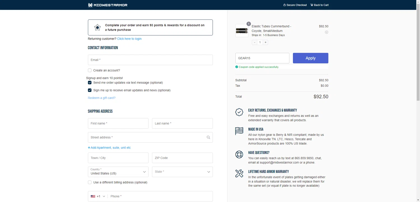Click the item quantity badge on thumbnail
The width and height of the screenshot is (420, 202).
pyautogui.click(x=248, y=24)
